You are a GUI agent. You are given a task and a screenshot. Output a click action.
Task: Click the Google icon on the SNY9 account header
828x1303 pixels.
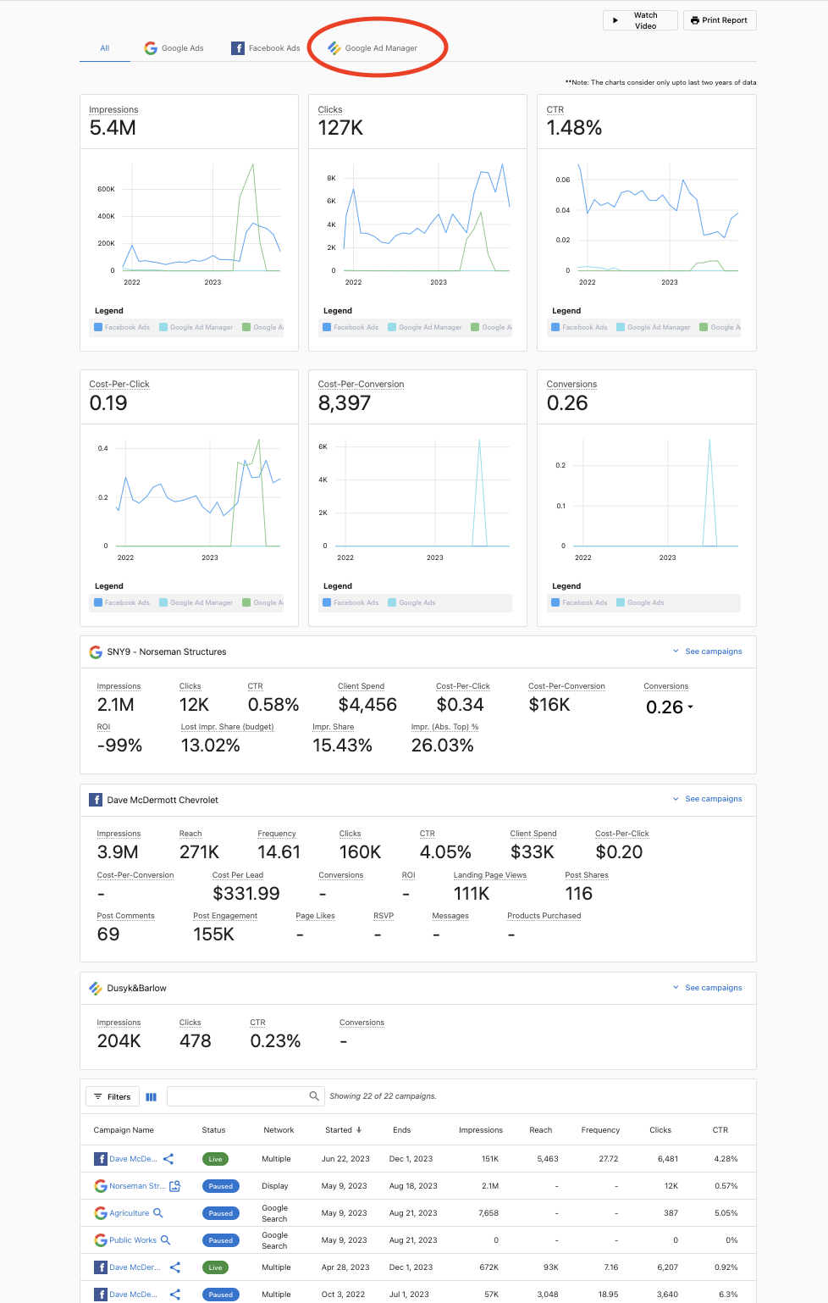[95, 651]
